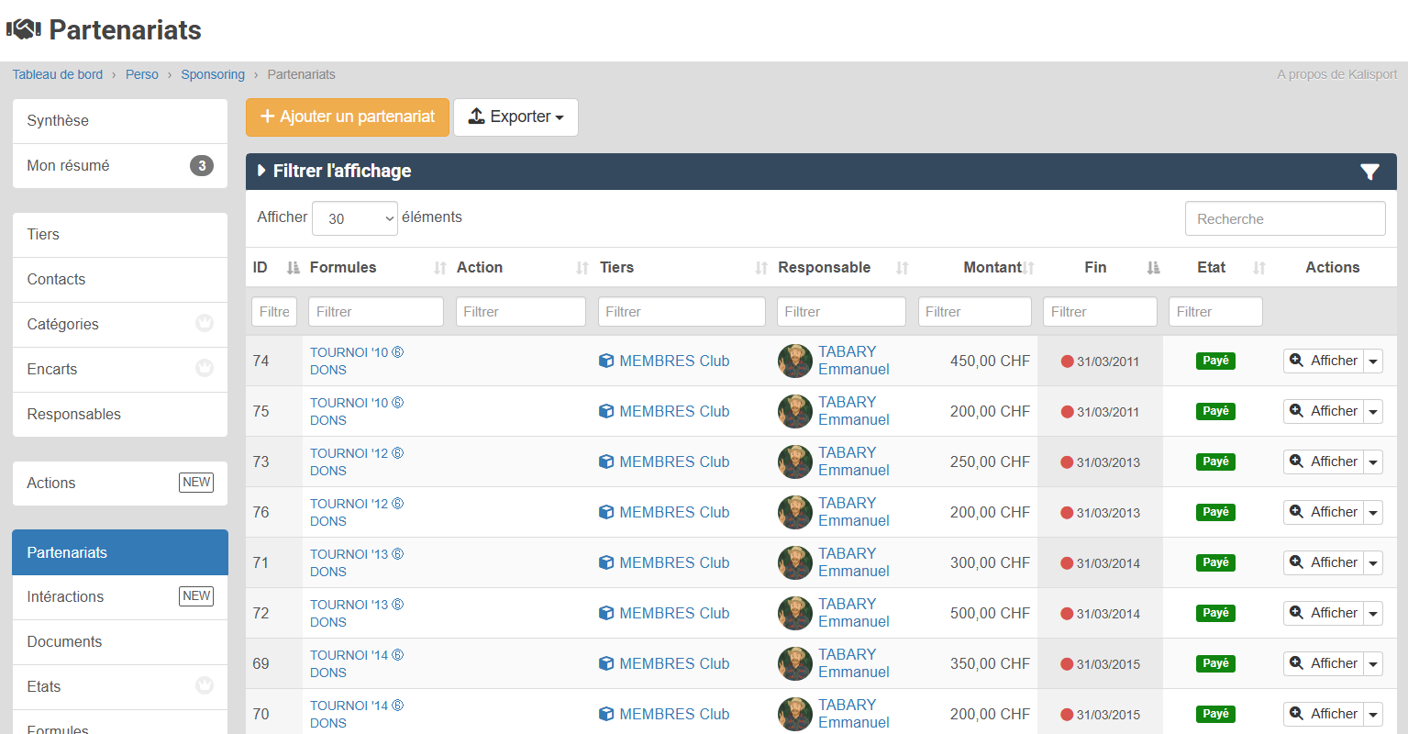Viewport: 1408px width, 734px height.
Task: Click the funnel filter icon in header bar
Action: pyautogui.click(x=1369, y=172)
